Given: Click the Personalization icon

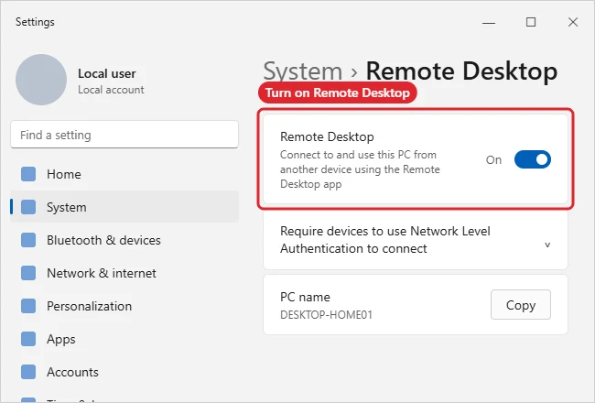Looking at the screenshot, I should pyautogui.click(x=28, y=306).
